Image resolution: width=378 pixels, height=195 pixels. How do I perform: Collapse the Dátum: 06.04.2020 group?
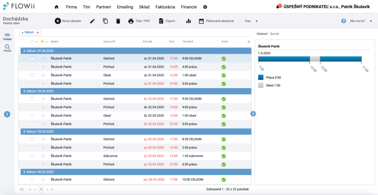click(24, 172)
